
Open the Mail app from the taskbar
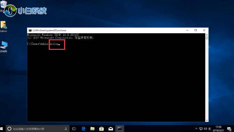[110, 129]
